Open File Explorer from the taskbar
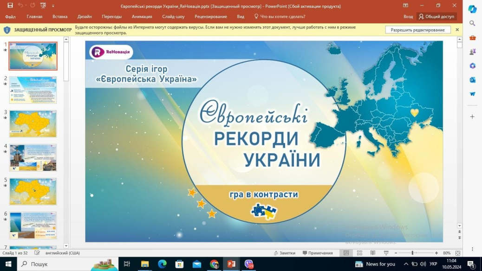Screen dimensions: 482x271 pyautogui.click(x=144, y=264)
